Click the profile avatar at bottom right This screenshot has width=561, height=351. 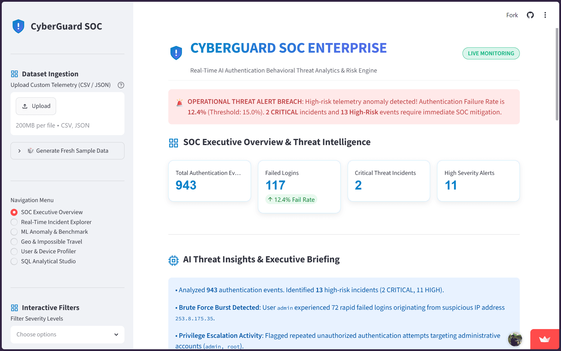(x=515, y=339)
